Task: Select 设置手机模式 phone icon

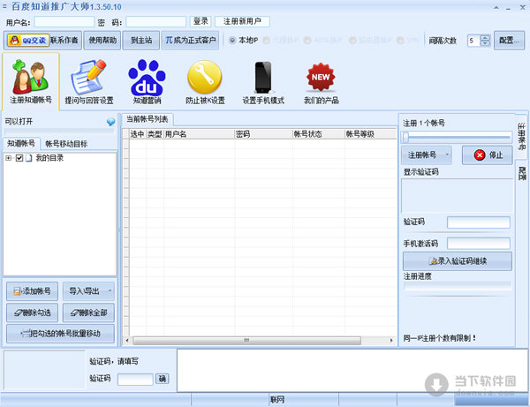Action: coord(262,81)
